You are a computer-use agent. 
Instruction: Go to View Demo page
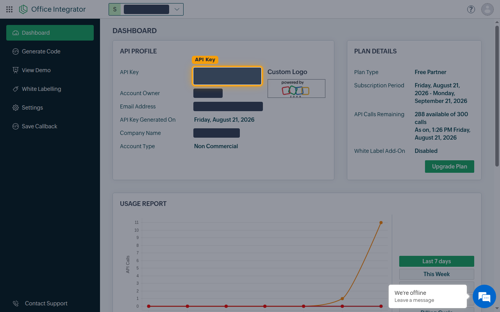tap(50, 70)
